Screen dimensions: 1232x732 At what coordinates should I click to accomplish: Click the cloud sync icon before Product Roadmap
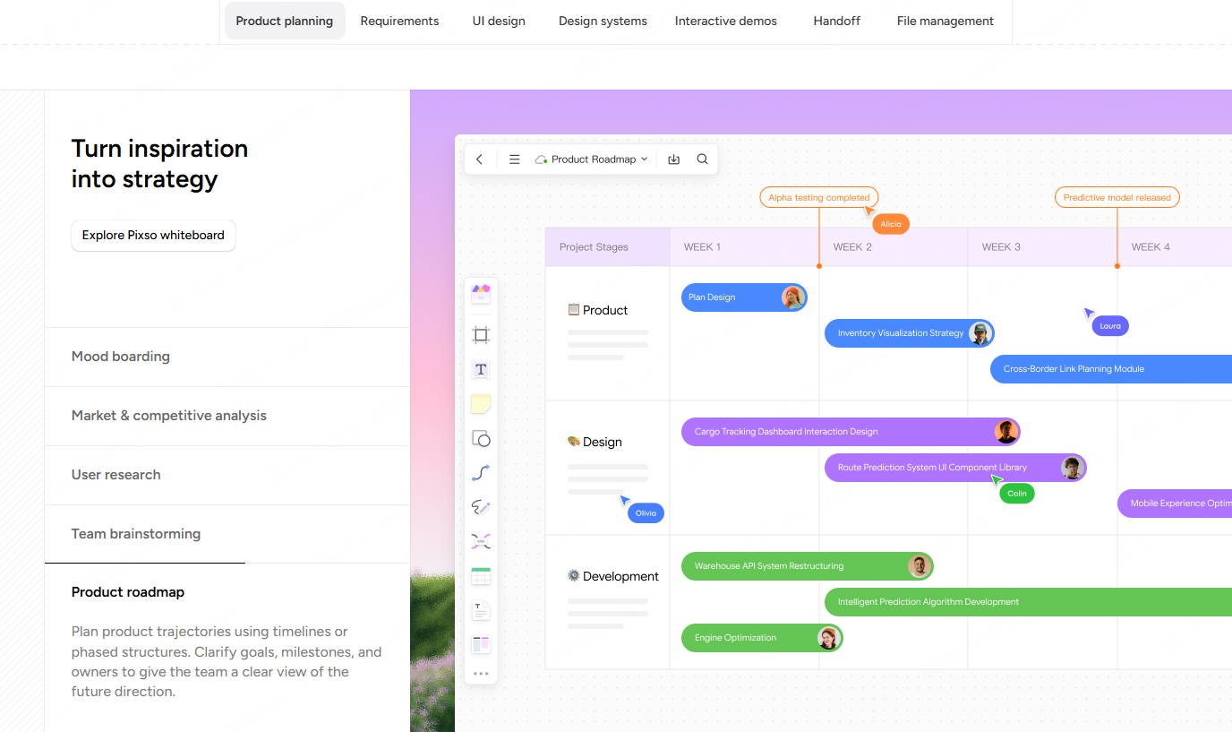[x=541, y=159]
